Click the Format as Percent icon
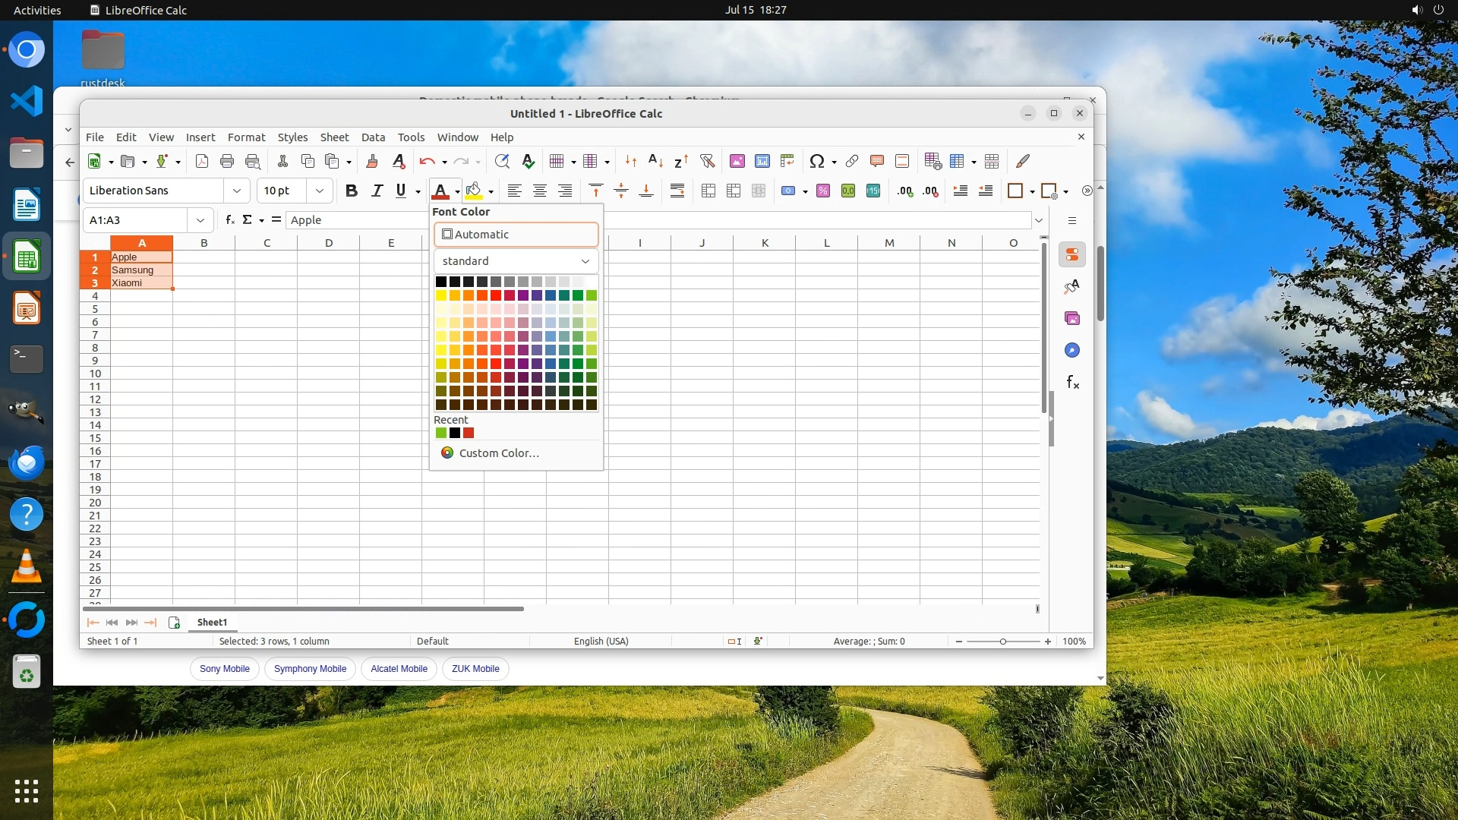 pos(823,191)
